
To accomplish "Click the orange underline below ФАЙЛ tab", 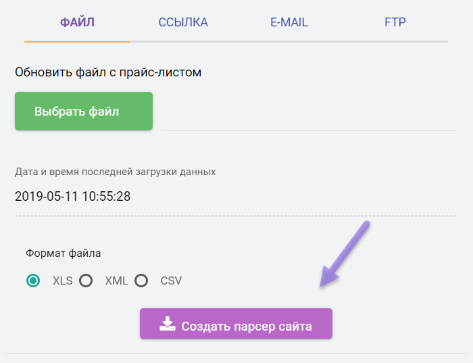I will pyautogui.click(x=77, y=41).
